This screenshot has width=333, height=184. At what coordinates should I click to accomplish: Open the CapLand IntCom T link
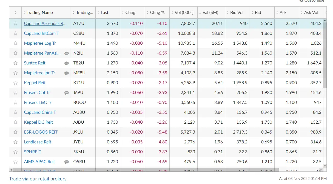[x=42, y=33]
